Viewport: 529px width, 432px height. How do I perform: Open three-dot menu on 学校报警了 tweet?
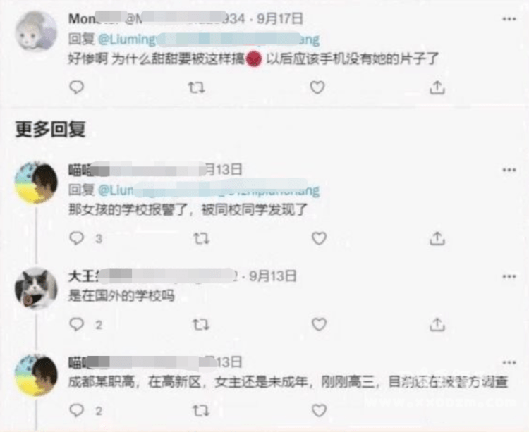[509, 170]
